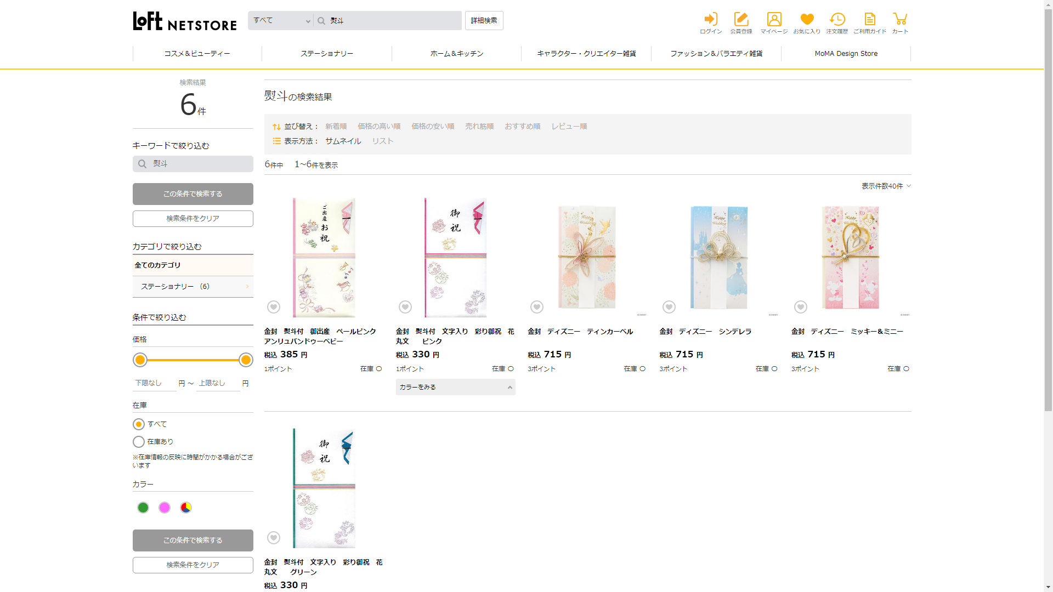Click the minimum price slider handle
Image resolution: width=1053 pixels, height=592 pixels.
pyautogui.click(x=140, y=360)
